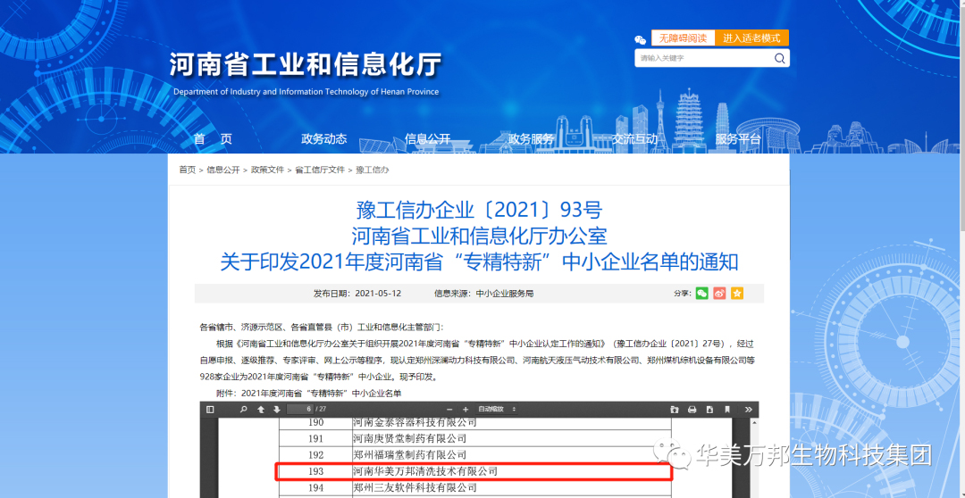Click the 河南省工业和信息化厅 site title

coord(306,65)
